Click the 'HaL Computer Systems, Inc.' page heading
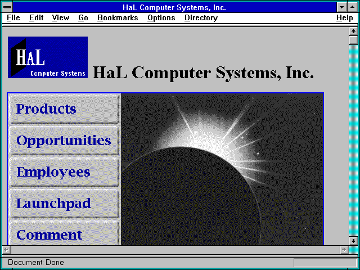The image size is (360, 270). (203, 73)
